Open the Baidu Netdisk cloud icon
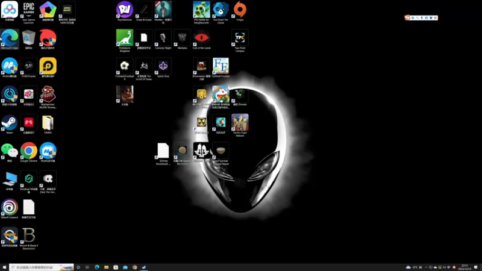The image size is (482, 271). pos(10,11)
